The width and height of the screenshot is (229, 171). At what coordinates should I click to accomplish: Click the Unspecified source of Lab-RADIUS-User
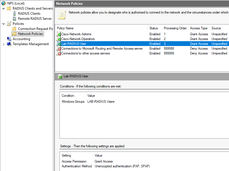pos(219,44)
